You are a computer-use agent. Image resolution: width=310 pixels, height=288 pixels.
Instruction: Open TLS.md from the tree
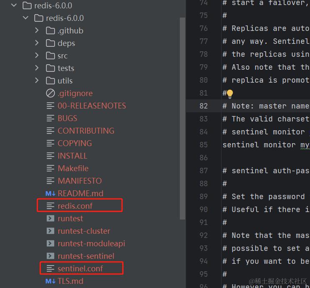(71, 281)
